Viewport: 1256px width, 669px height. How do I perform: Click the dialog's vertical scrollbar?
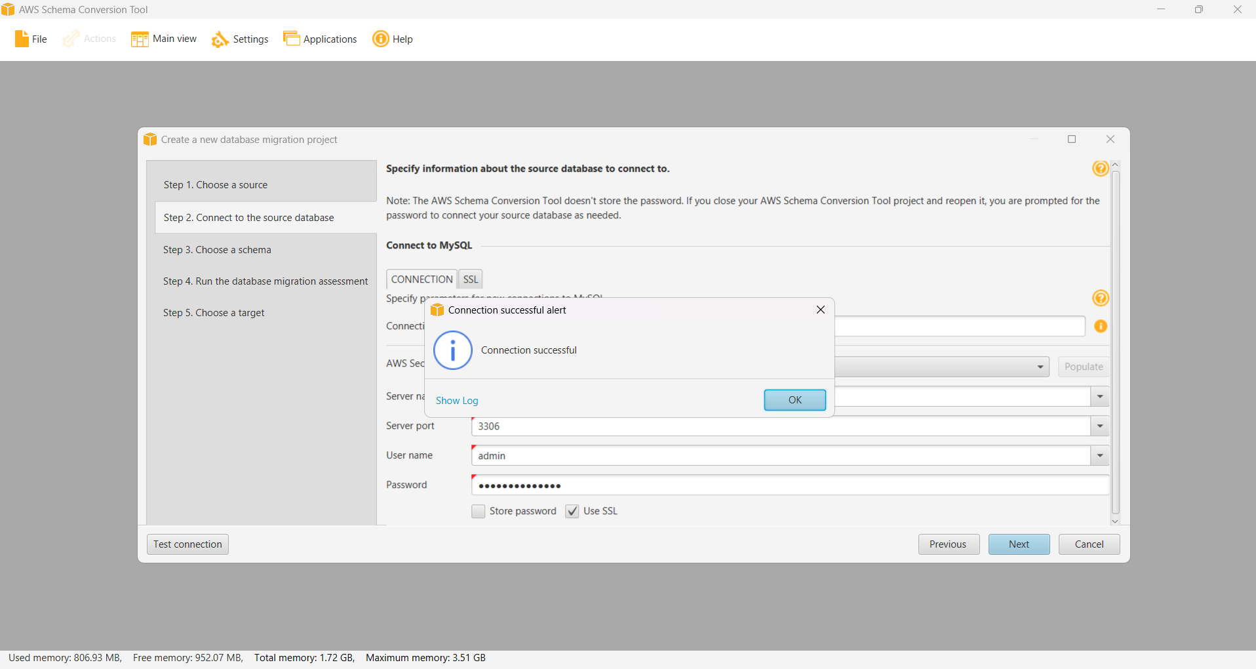click(x=1115, y=341)
